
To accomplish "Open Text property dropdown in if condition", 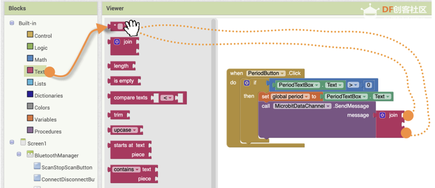I will click(334, 85).
